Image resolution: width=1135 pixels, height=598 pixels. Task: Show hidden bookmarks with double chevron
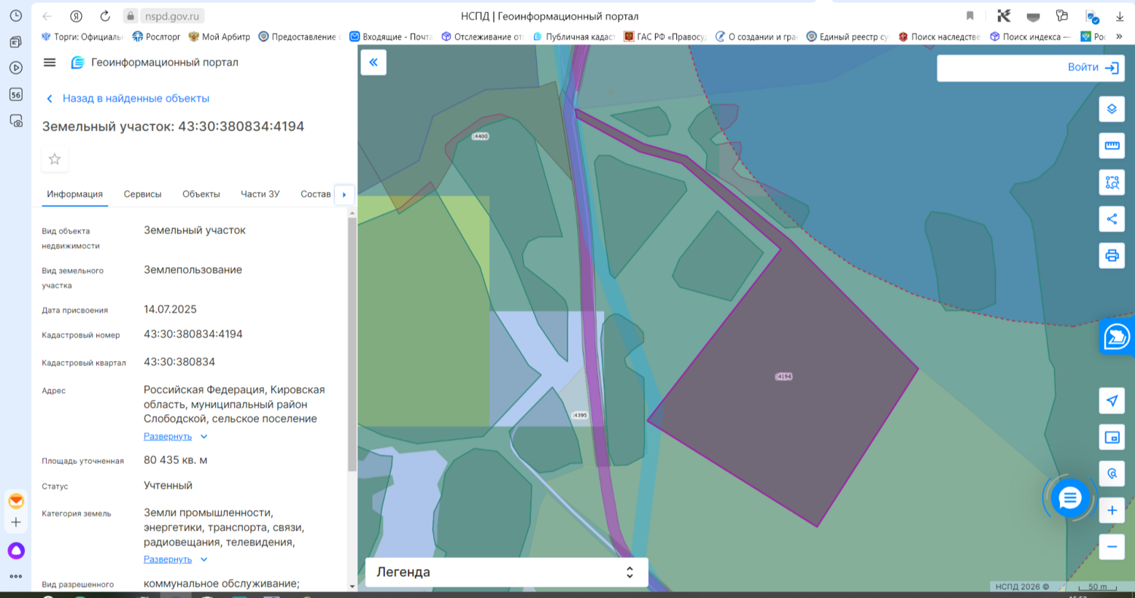(1119, 36)
